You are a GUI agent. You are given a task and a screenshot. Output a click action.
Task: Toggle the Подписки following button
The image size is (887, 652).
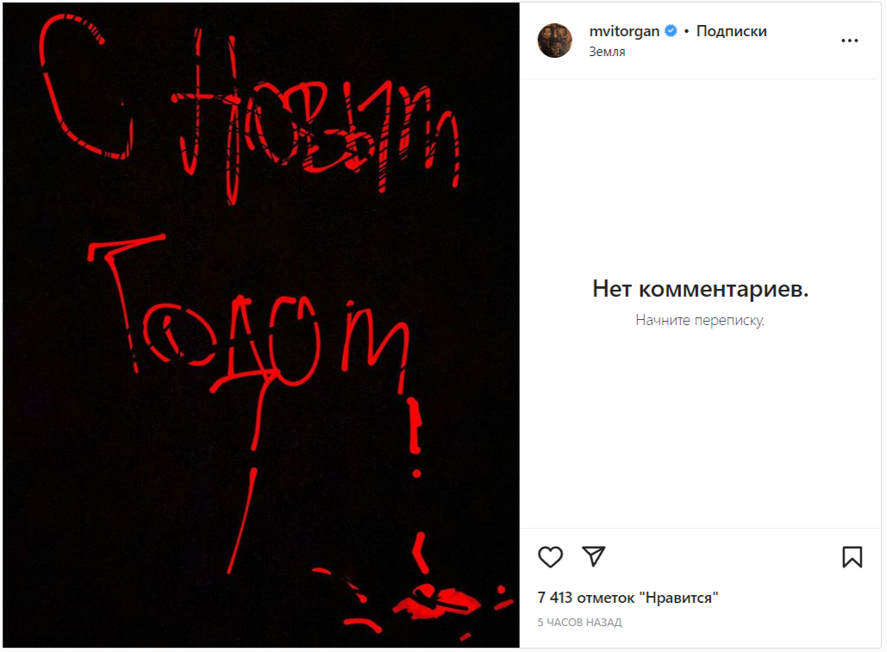731,31
